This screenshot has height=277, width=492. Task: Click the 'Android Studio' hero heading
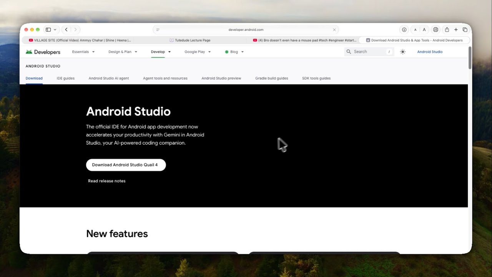[x=128, y=112]
